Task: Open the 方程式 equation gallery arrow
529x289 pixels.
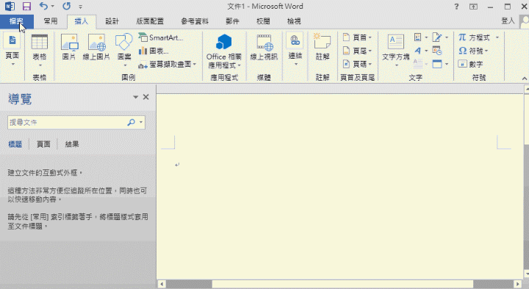Action: (x=497, y=37)
